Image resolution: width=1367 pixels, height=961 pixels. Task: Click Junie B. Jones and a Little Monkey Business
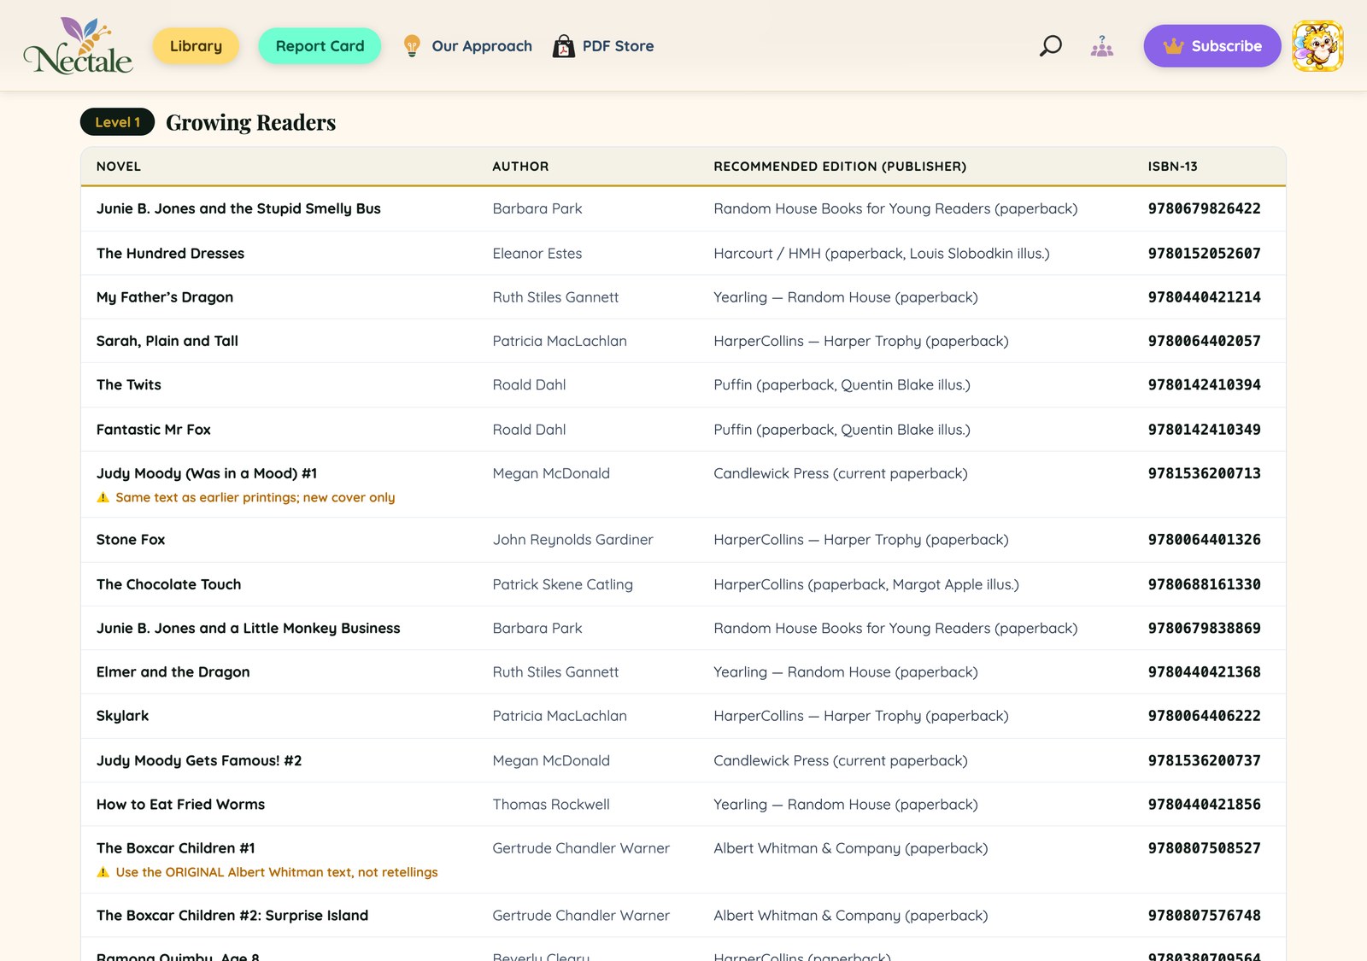pos(248,628)
